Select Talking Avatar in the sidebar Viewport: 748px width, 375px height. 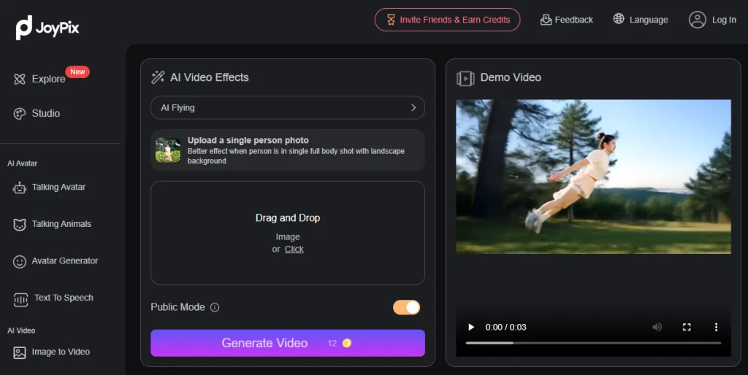(58, 187)
